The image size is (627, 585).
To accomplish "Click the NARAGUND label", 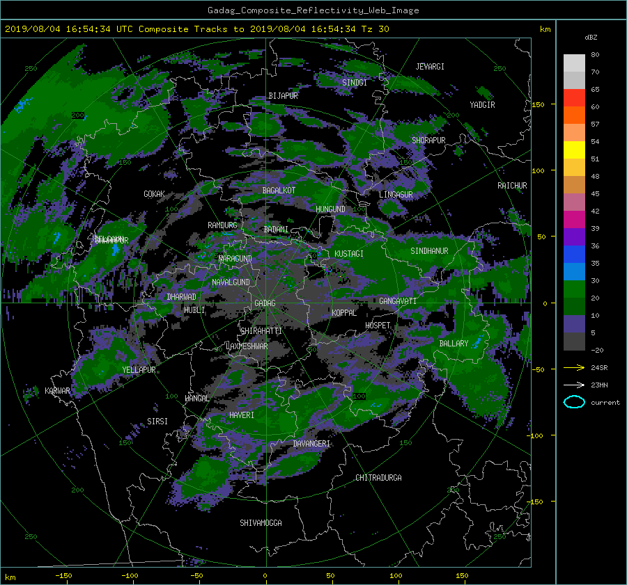I will 235,259.
